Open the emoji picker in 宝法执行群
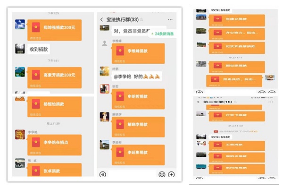The height and width of the screenshot is (189, 283). (162, 174)
